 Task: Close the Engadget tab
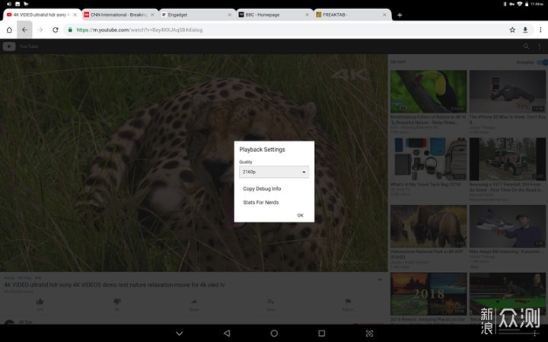[x=230, y=14]
